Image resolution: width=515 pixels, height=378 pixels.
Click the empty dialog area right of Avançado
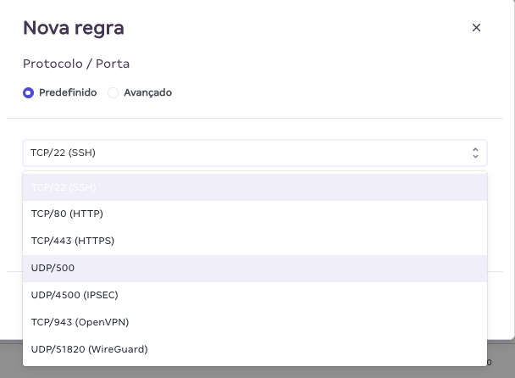(339, 92)
